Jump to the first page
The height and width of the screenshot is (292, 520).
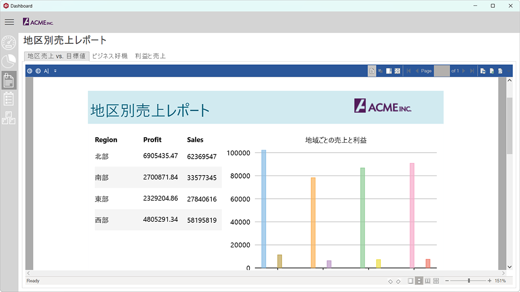(409, 71)
